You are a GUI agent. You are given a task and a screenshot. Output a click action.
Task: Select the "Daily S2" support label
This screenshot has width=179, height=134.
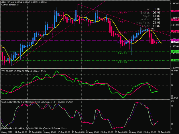[122, 62]
